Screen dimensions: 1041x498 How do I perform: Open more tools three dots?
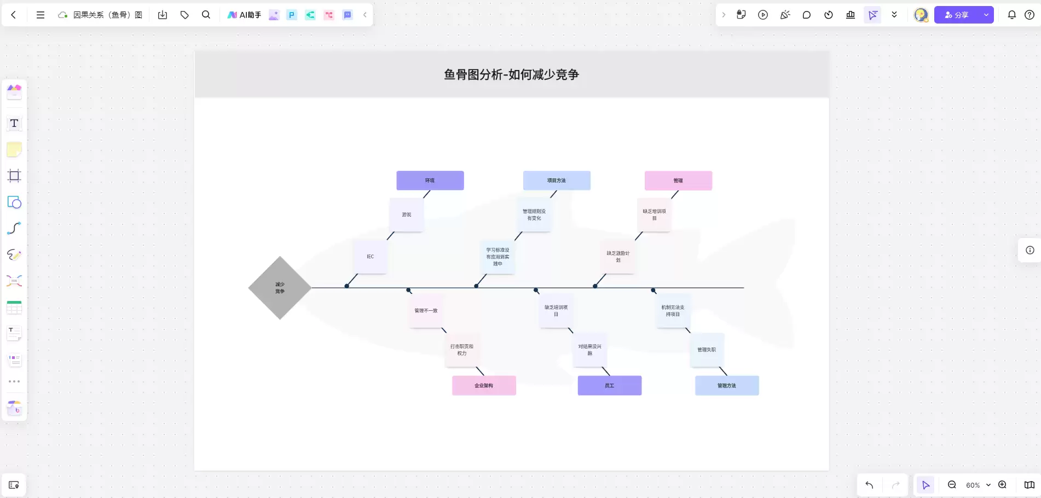[x=14, y=381]
